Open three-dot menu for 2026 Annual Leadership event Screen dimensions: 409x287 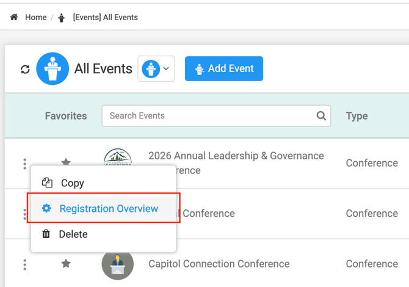tap(25, 164)
